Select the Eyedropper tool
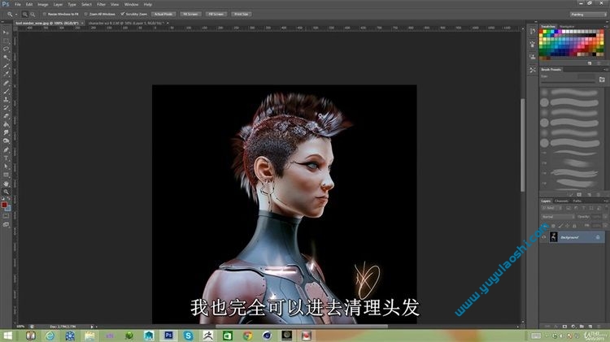The height and width of the screenshot is (342, 610). (6, 74)
